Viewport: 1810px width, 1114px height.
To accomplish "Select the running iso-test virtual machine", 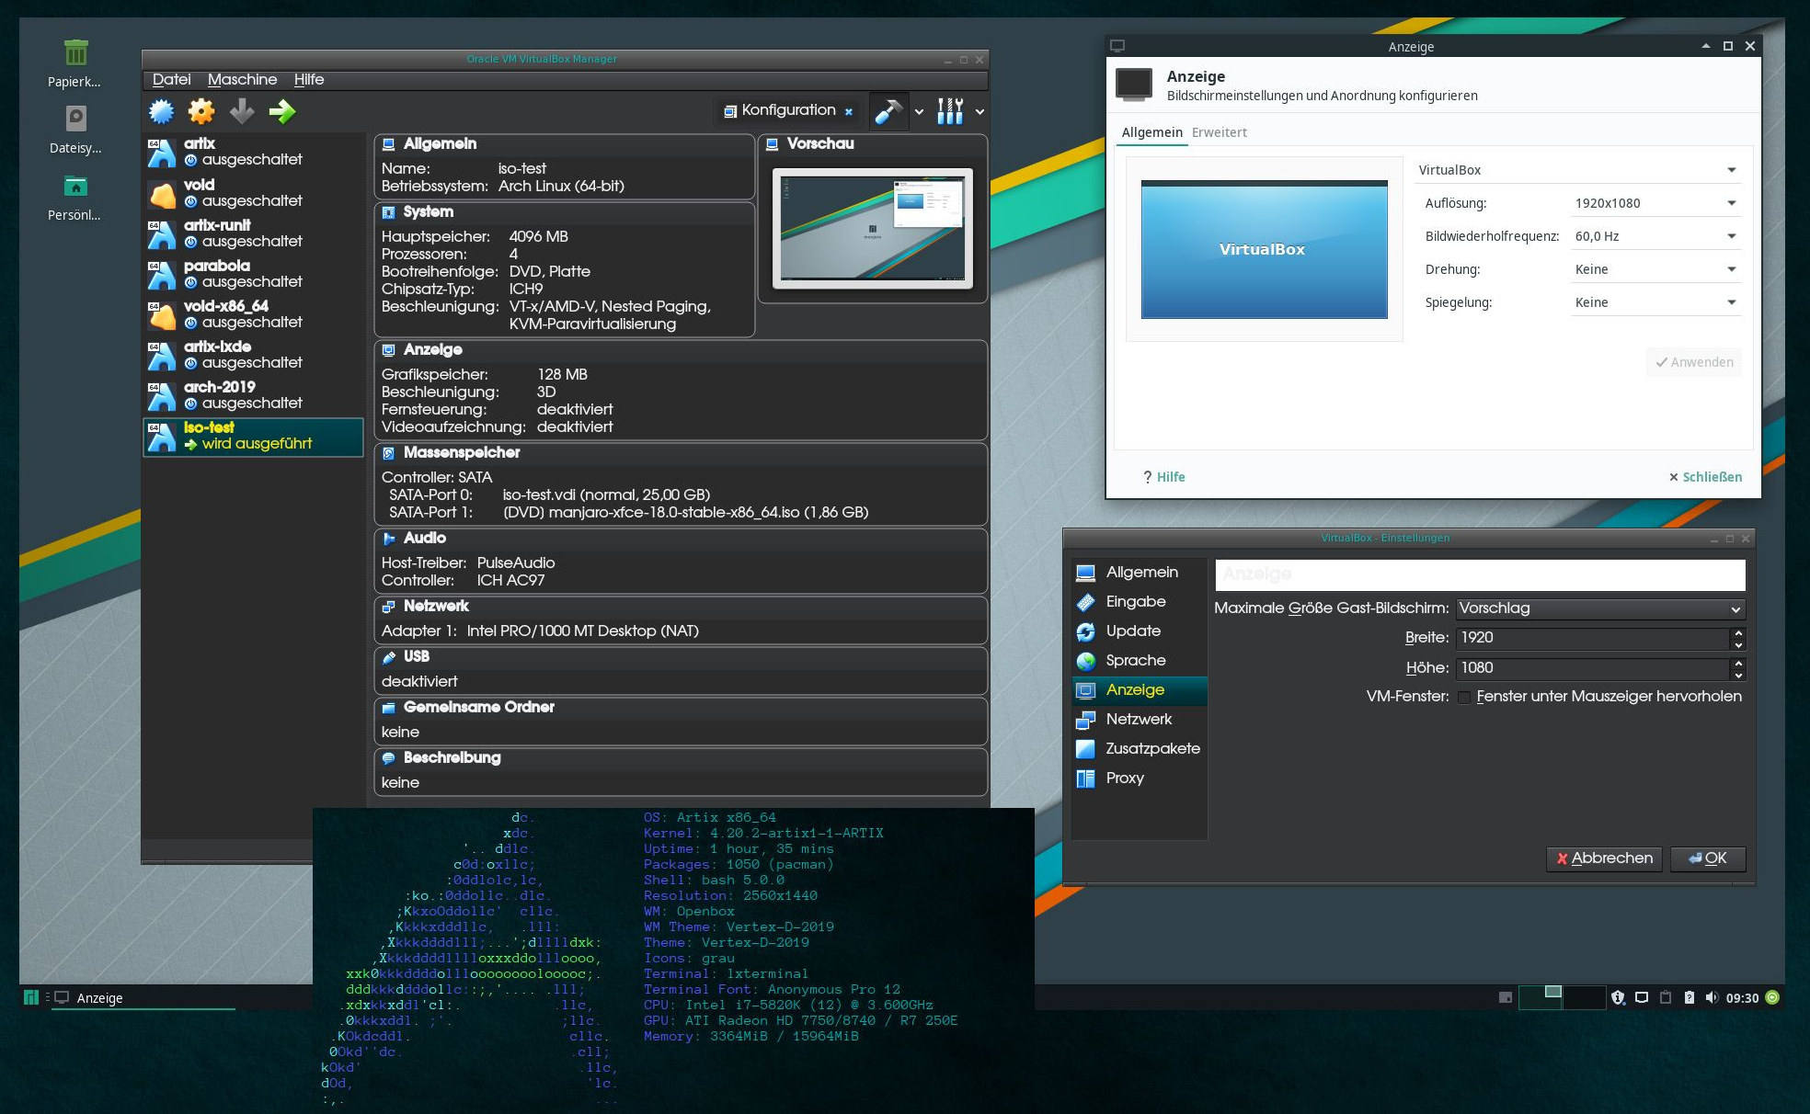I will tap(254, 437).
